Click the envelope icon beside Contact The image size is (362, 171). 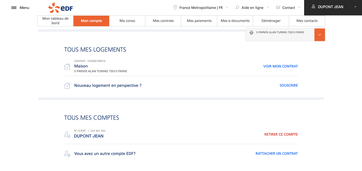(x=278, y=8)
